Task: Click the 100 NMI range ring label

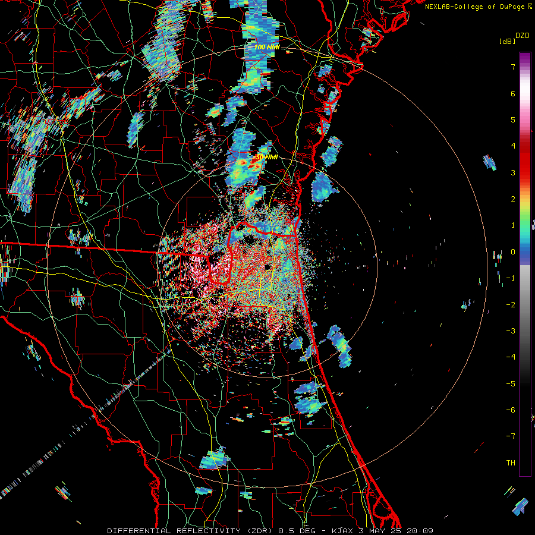Action: click(267, 47)
